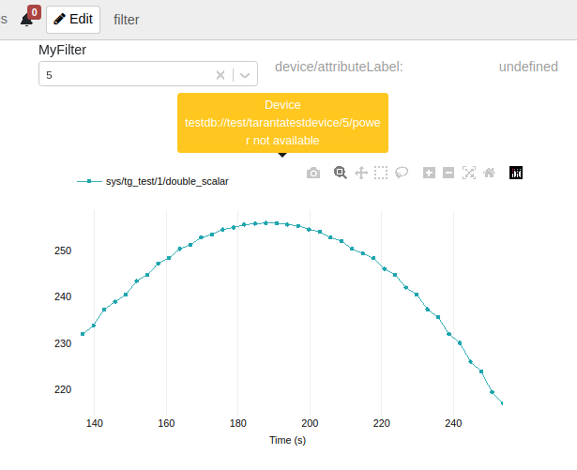Clear the MyFilter selection with X
The width and height of the screenshot is (577, 470).
220,75
